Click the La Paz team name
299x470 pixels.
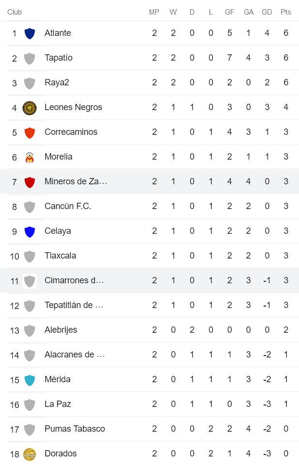[58, 404]
